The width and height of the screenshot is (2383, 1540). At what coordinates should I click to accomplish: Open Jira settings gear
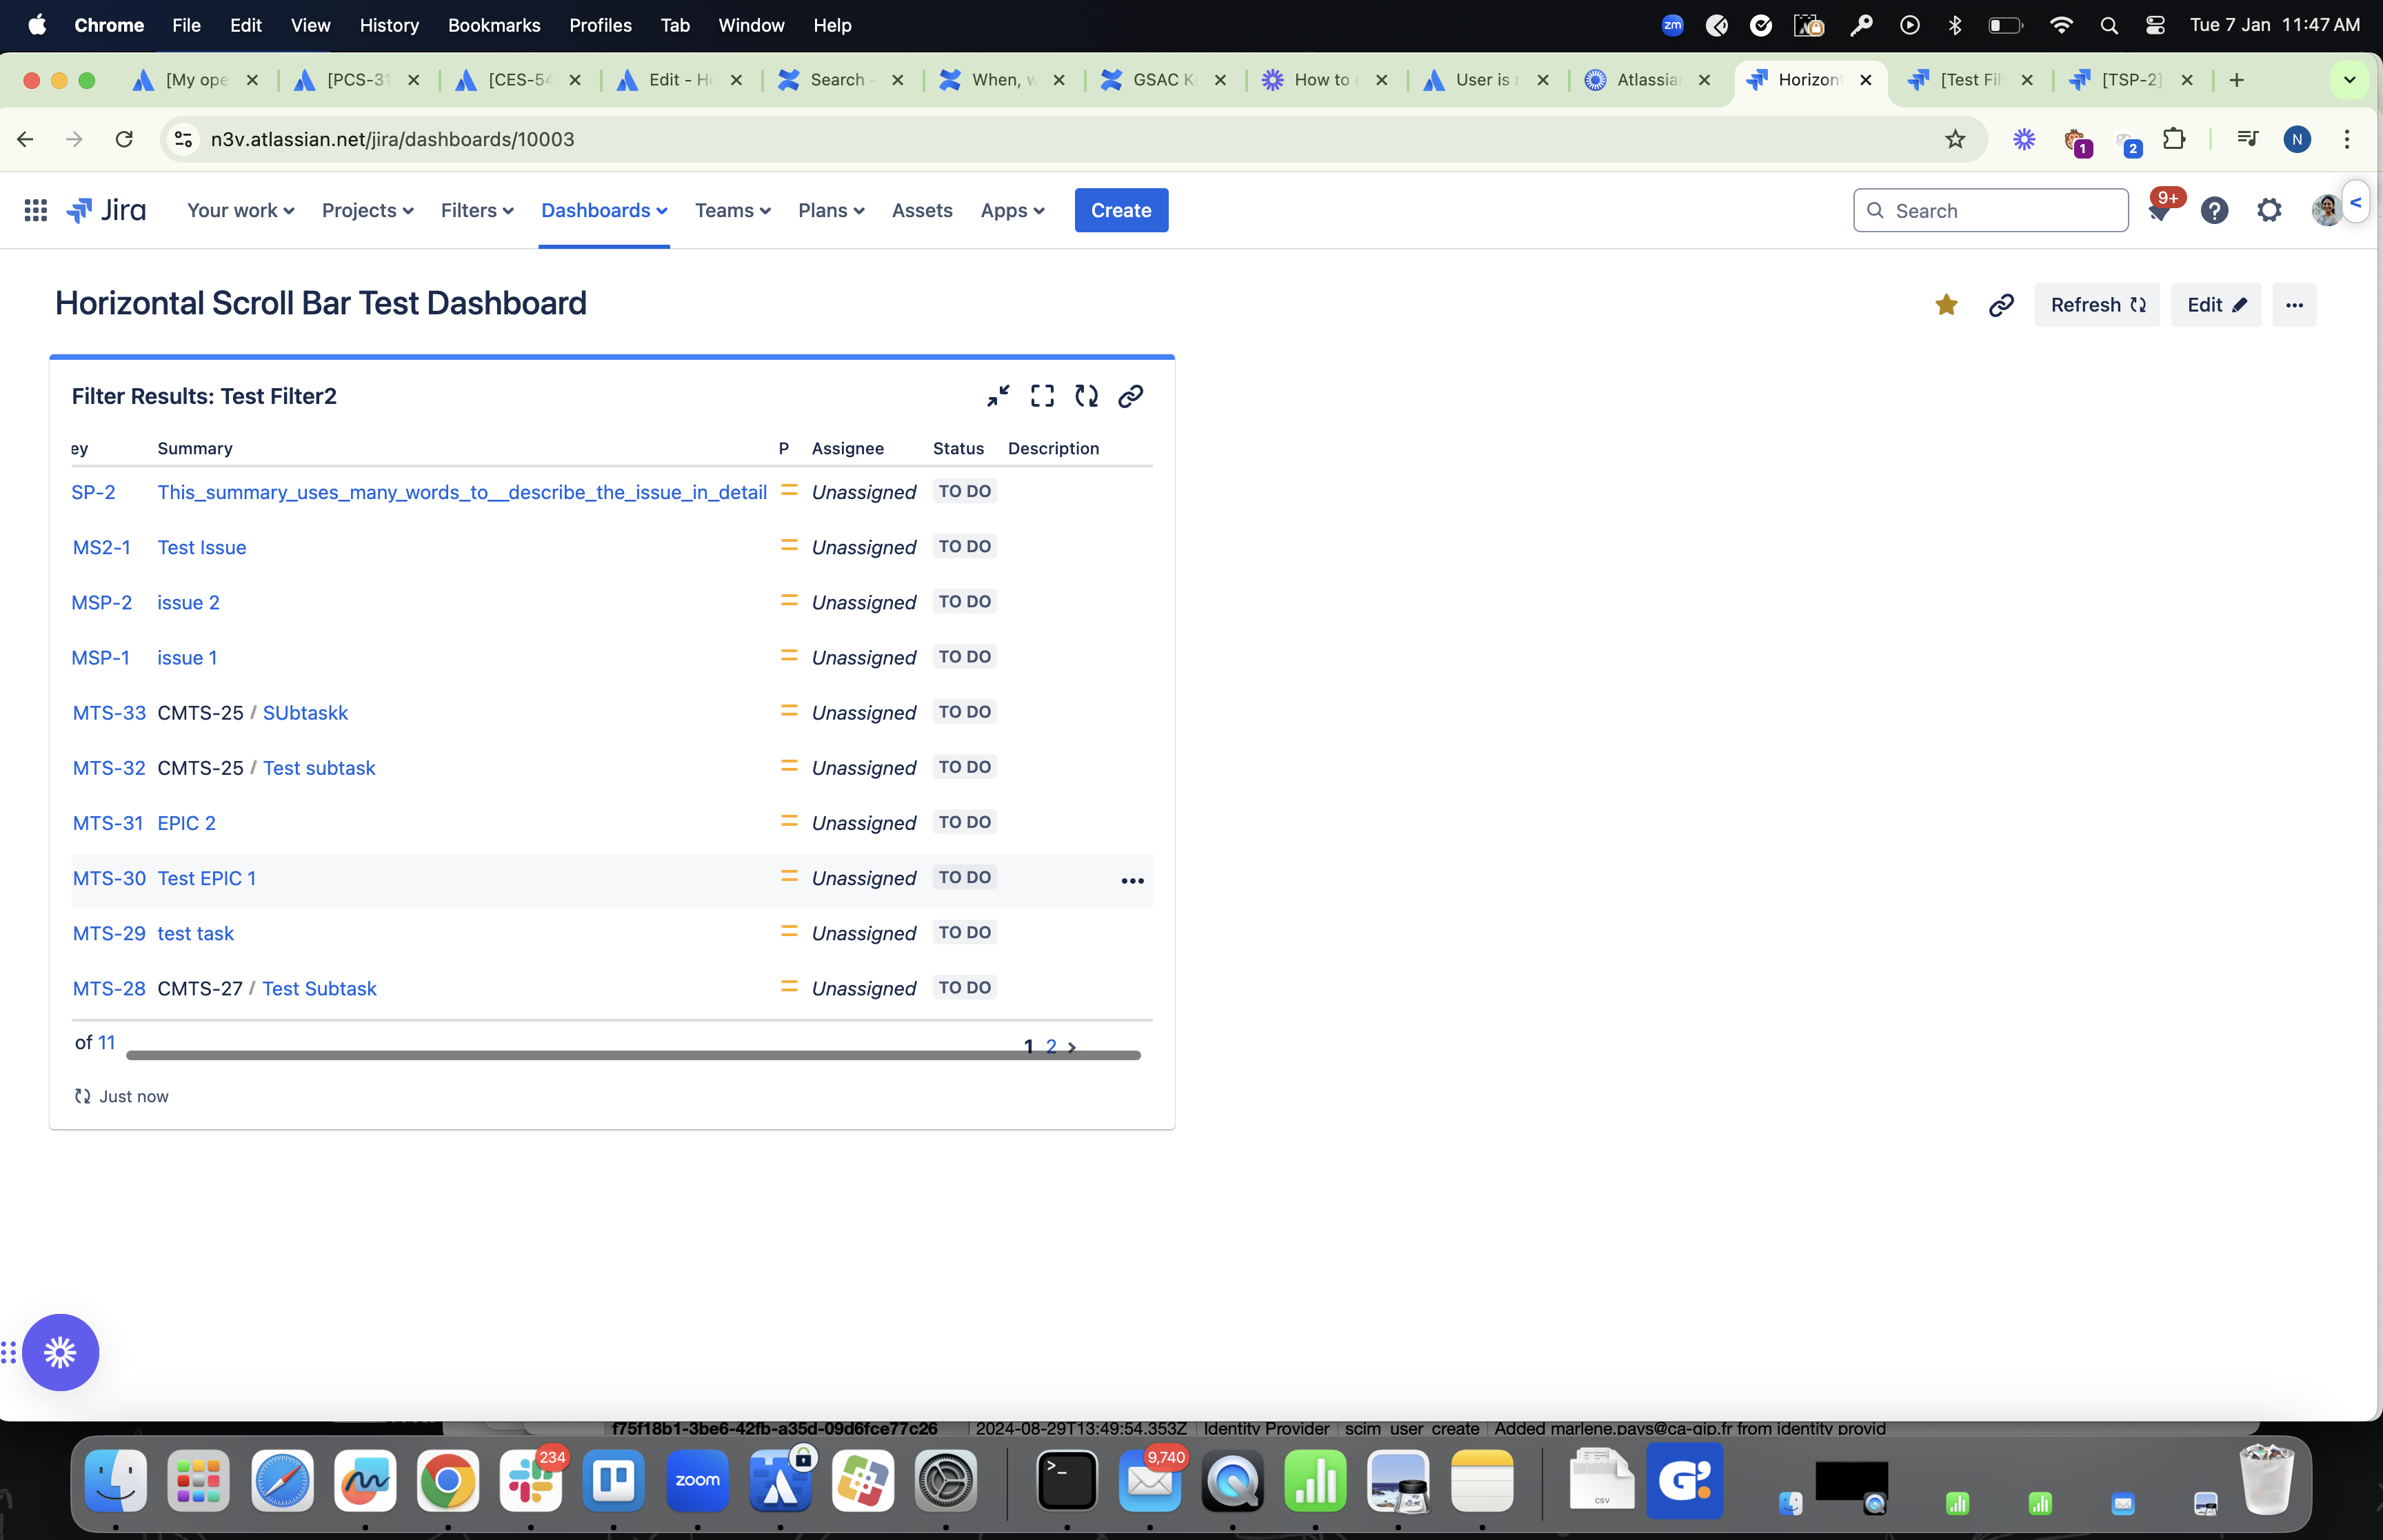pyautogui.click(x=2269, y=211)
